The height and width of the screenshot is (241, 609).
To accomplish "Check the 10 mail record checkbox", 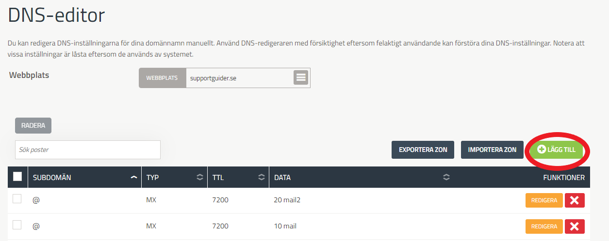I will click(17, 225).
